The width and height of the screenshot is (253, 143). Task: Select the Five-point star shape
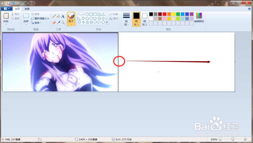[87, 22]
